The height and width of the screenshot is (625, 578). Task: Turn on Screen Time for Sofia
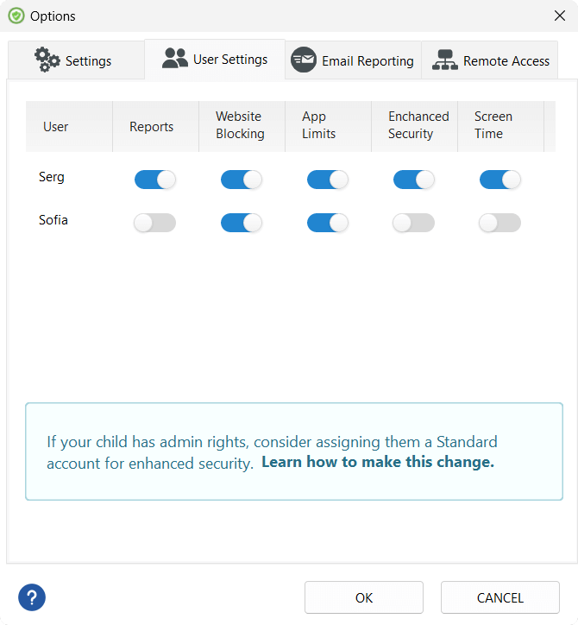tap(500, 223)
